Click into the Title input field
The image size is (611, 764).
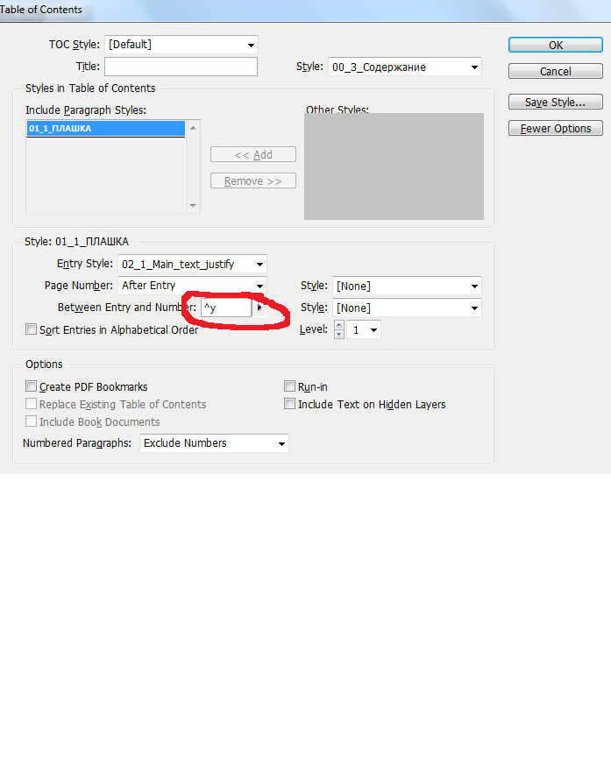(x=181, y=67)
